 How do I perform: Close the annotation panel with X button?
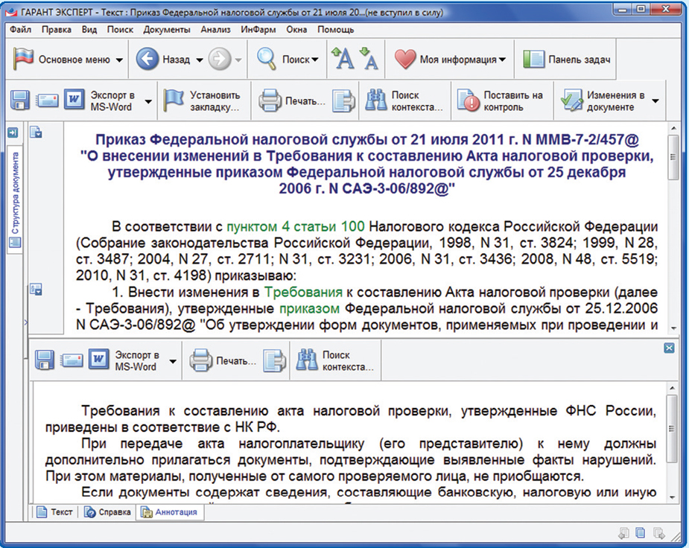(669, 348)
